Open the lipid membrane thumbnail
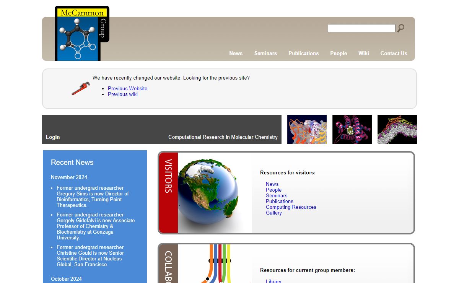459x283 pixels. coord(397,129)
